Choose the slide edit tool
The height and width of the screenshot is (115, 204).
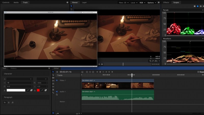53,84
